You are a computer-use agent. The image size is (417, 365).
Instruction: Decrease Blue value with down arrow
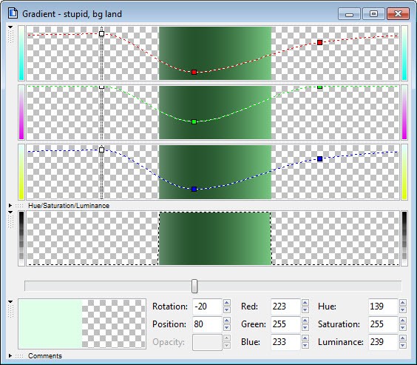click(305, 346)
